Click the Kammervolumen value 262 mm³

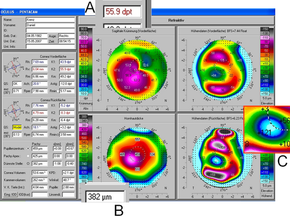(40, 180)
